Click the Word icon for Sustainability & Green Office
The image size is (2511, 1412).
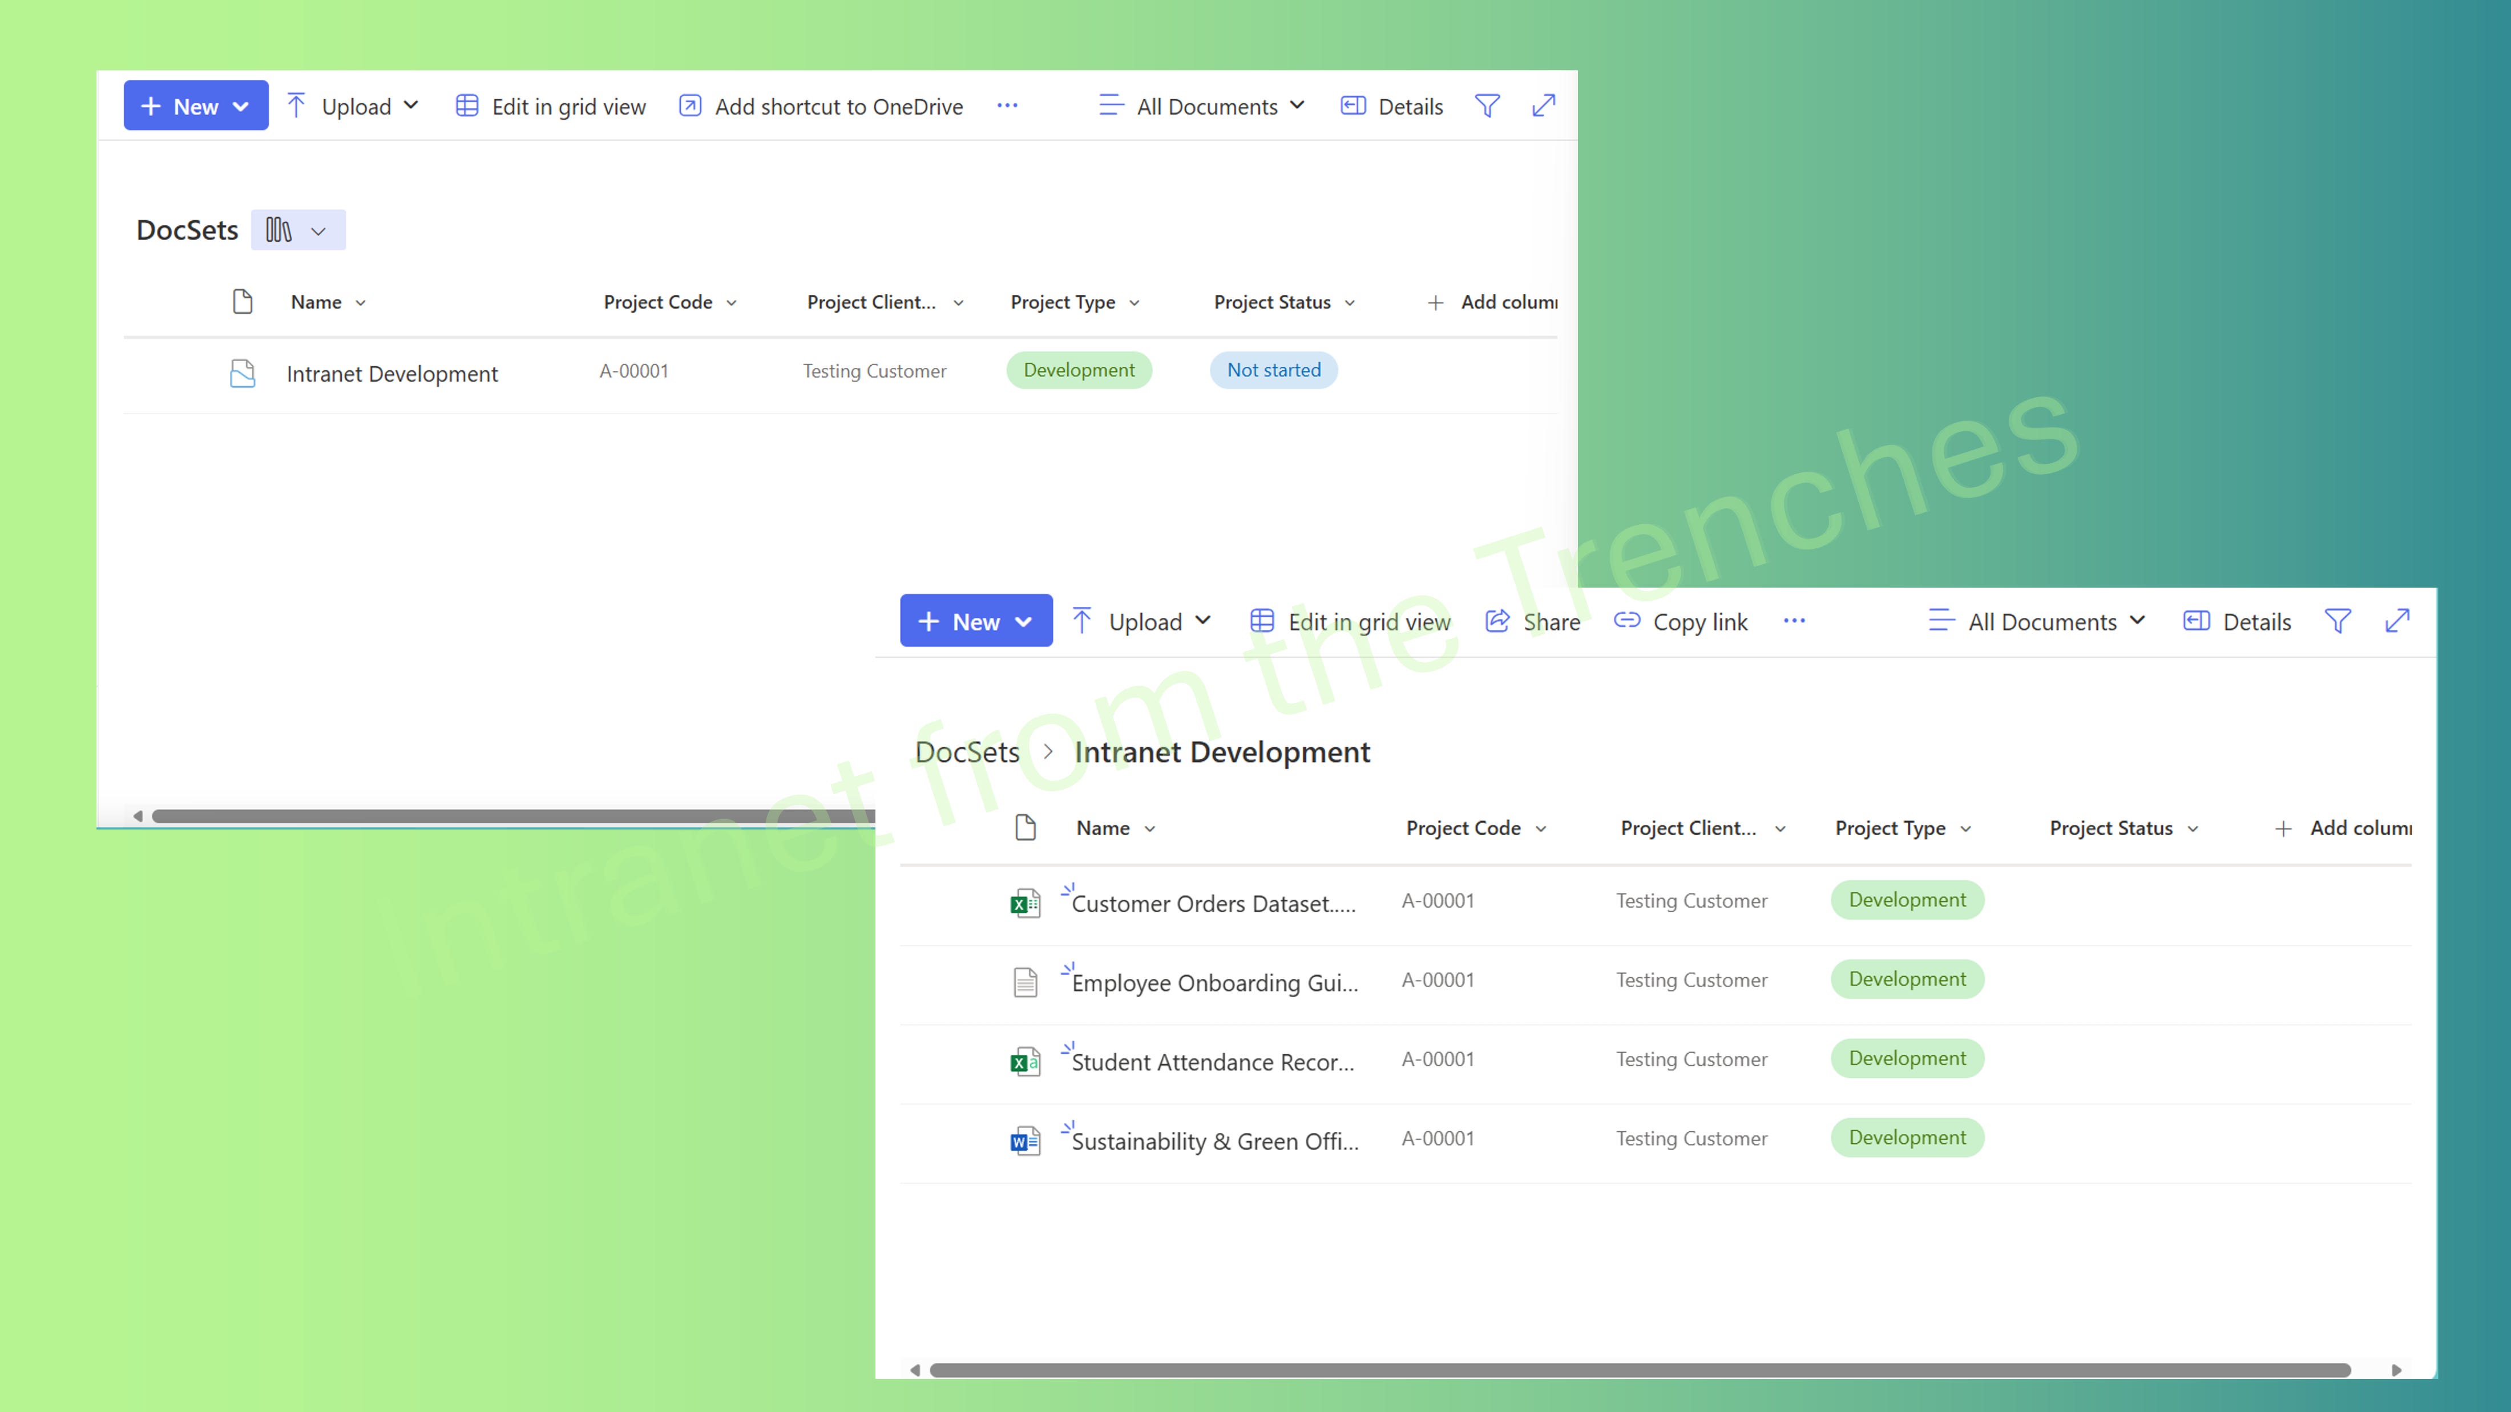click(1024, 1140)
